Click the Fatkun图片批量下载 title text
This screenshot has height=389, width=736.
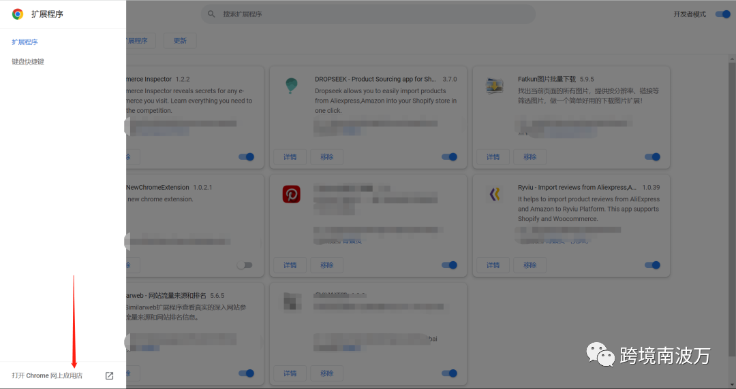[x=547, y=79]
